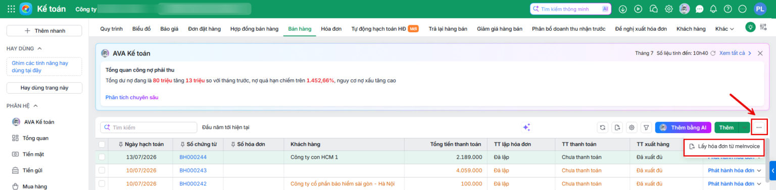Collapse the PHÂN HỆ section
This screenshot has width=776, height=190.
coord(36,106)
